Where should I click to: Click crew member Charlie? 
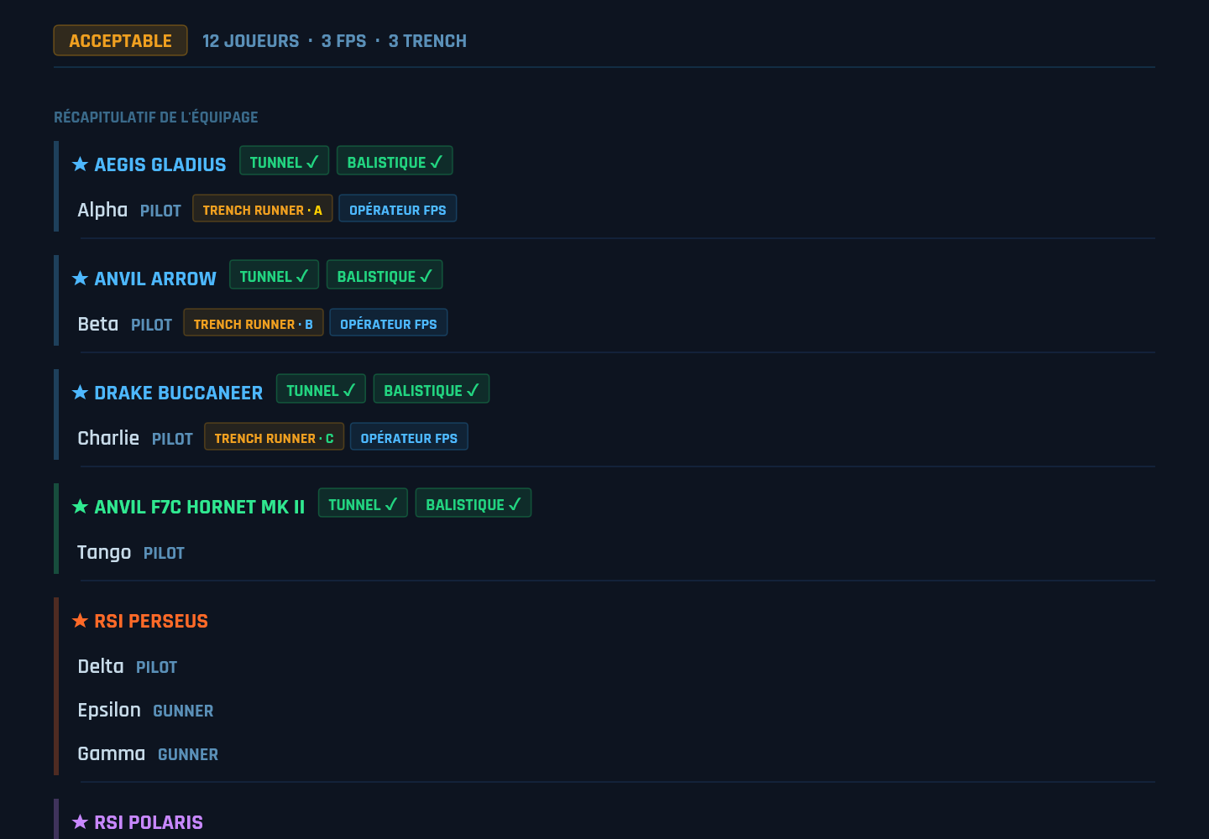[108, 438]
